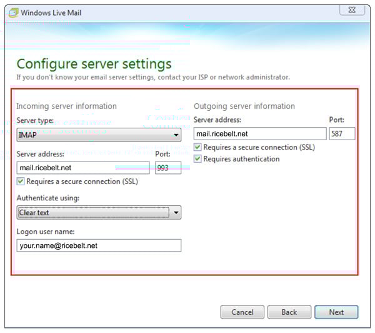The image size is (375, 333).
Task: Click the outgoing Server address field
Action: [x=260, y=133]
